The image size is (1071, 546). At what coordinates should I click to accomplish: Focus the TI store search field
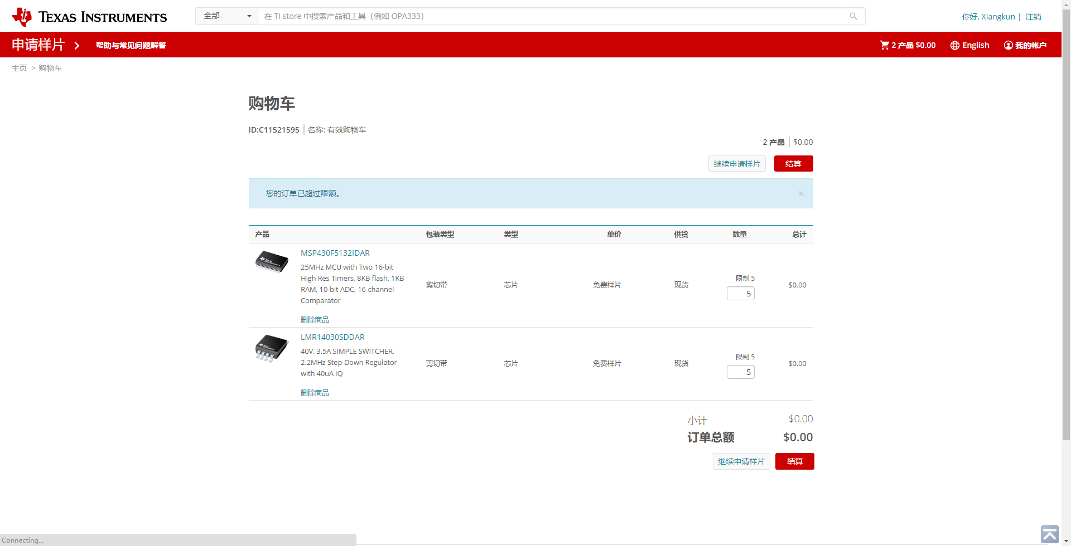(549, 16)
